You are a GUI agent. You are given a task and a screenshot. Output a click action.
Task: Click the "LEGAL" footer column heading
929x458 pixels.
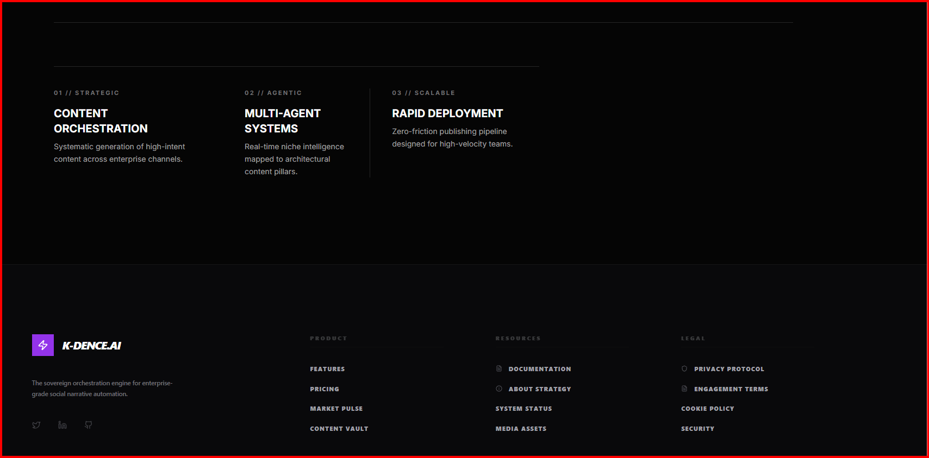[693, 338]
